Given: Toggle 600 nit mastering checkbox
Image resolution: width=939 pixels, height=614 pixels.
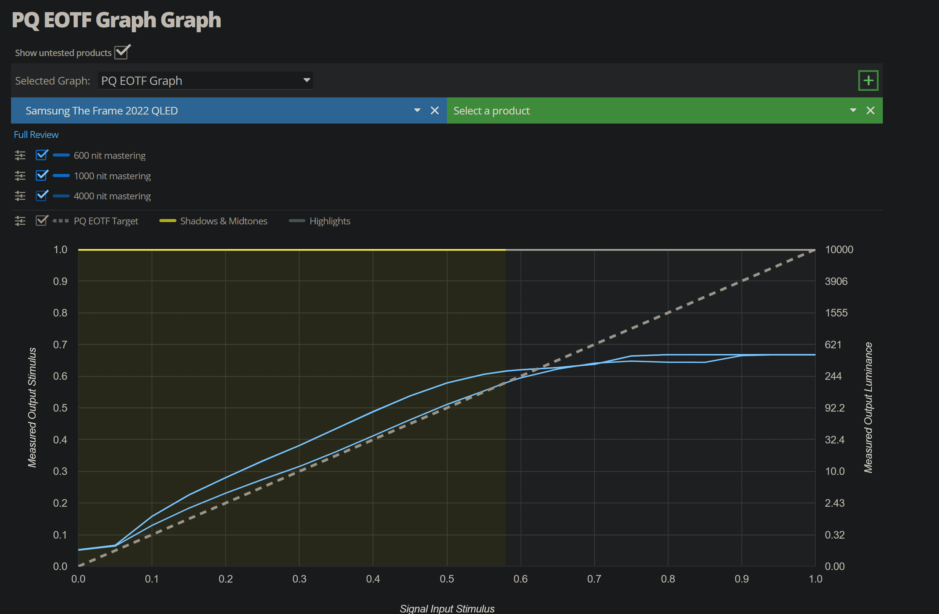Looking at the screenshot, I should click(42, 155).
